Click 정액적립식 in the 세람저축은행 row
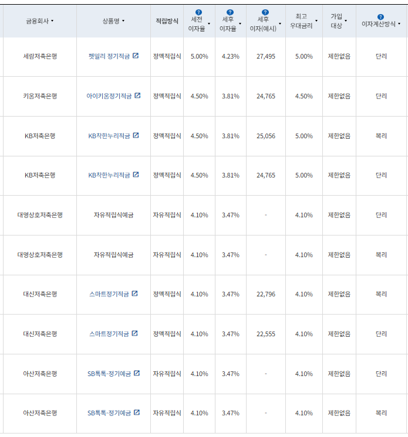408x437 pixels. pos(167,56)
